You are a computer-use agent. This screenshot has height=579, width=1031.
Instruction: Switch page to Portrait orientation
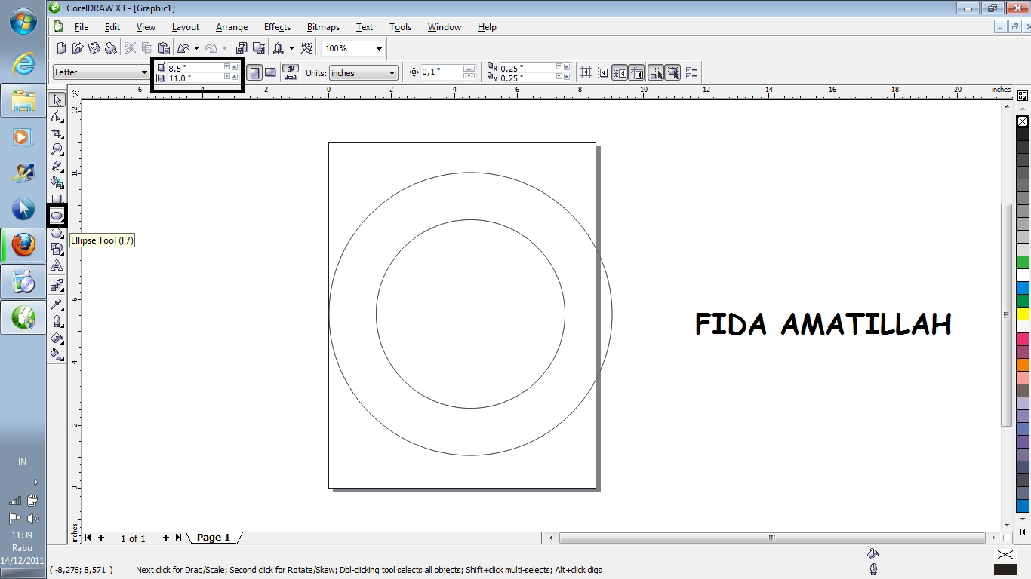click(255, 72)
